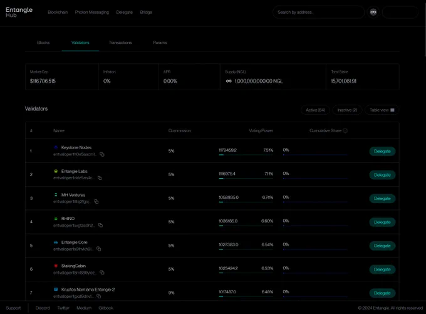426x314 pixels.
Task: Open the Support link in footer
Action: (13, 308)
